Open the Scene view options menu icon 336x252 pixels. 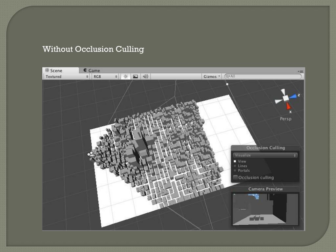pos(301,71)
